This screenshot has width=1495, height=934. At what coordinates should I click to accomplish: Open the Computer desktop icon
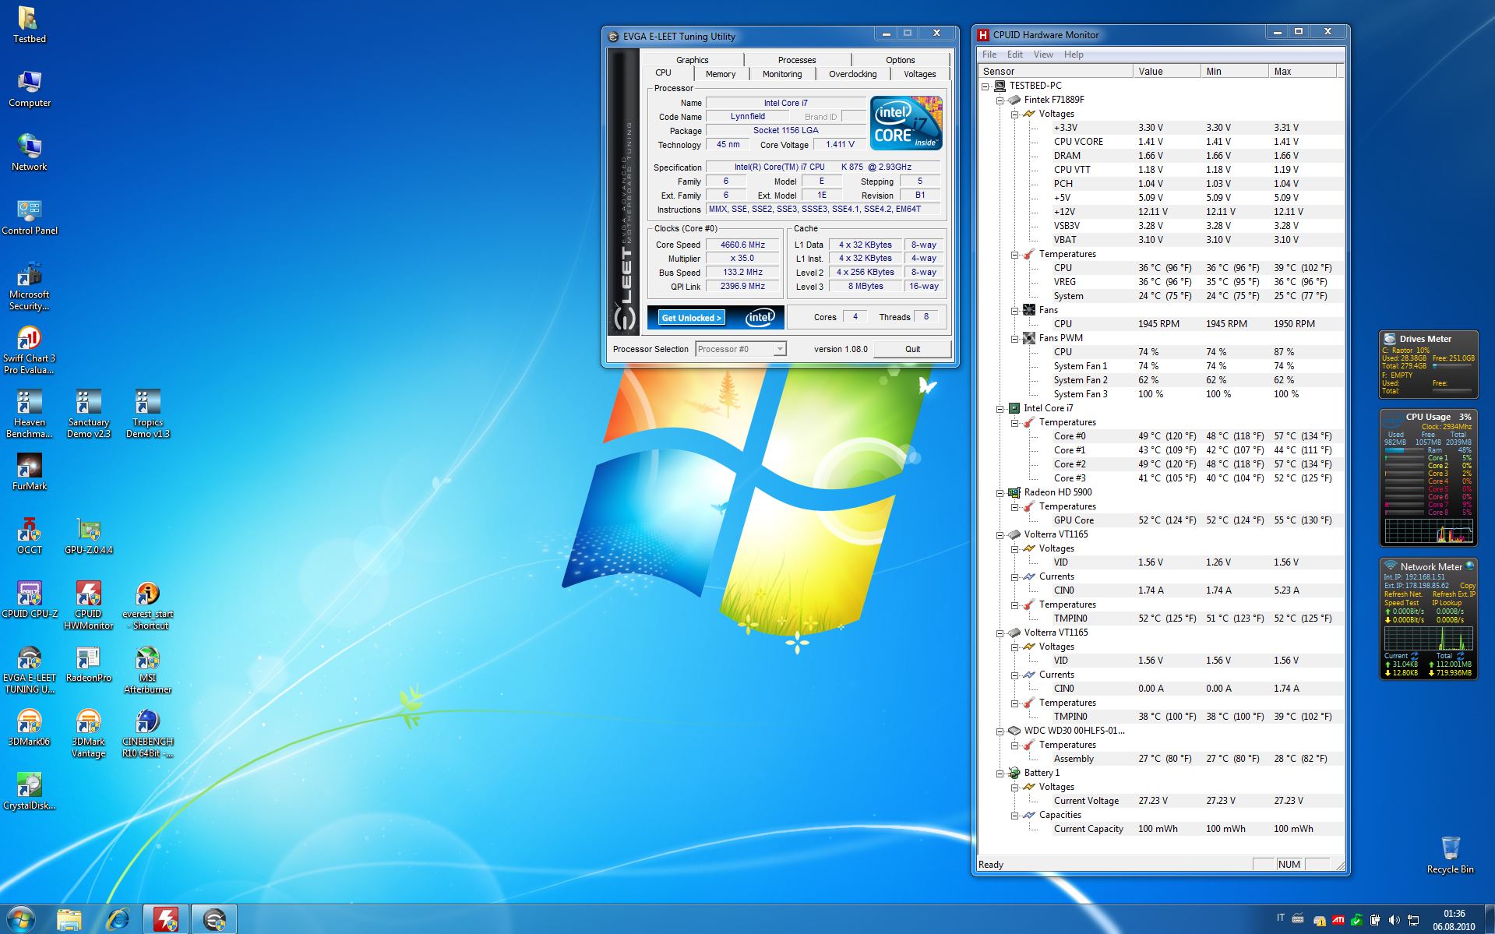(x=29, y=88)
